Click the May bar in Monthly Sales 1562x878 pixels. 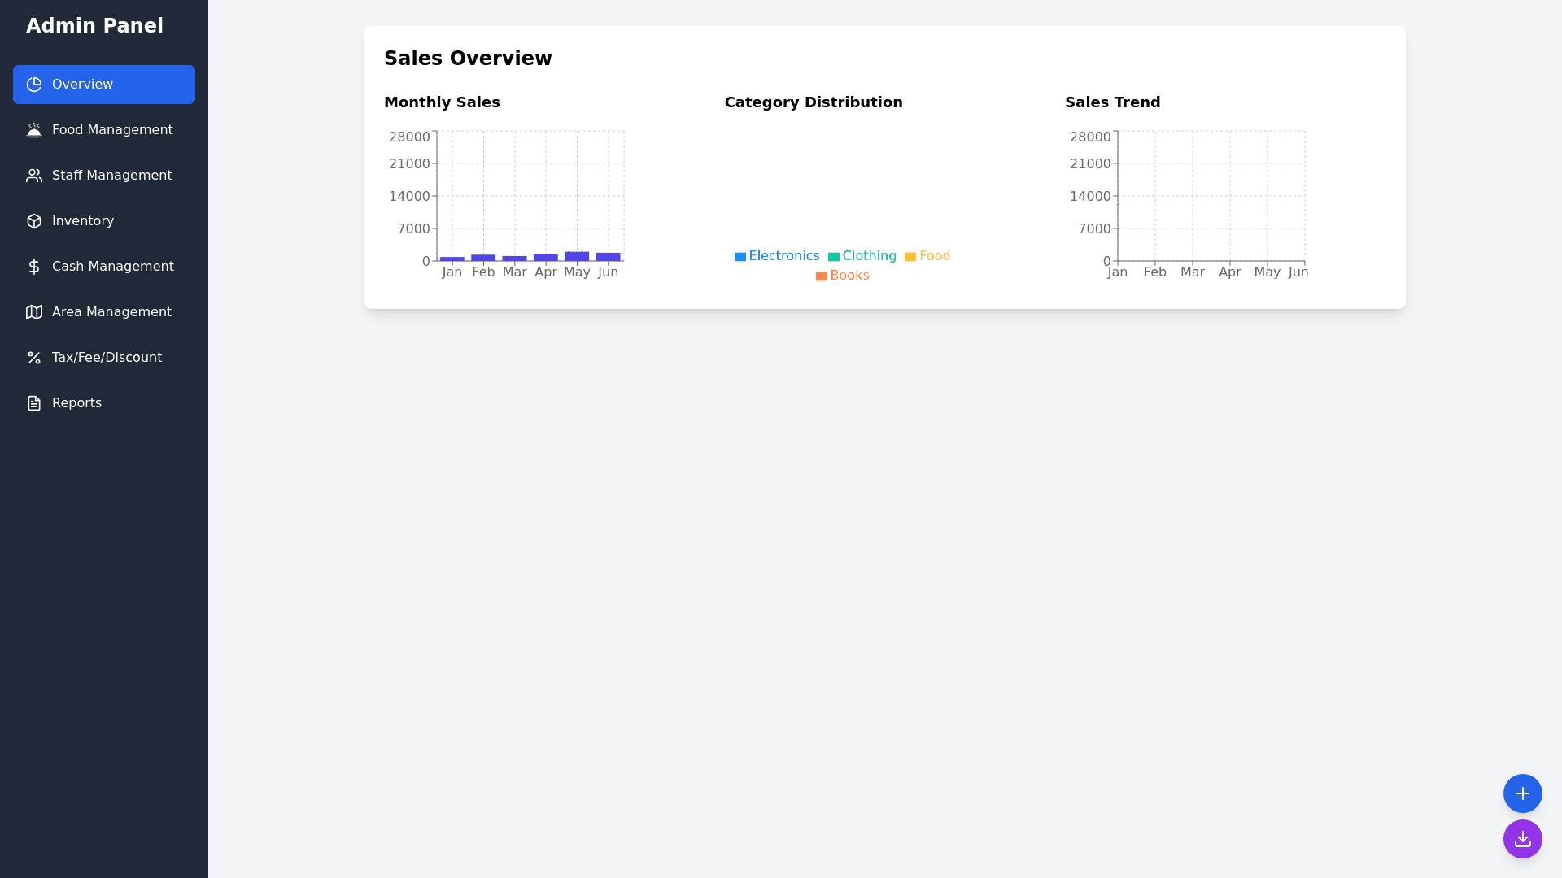pyautogui.click(x=577, y=257)
